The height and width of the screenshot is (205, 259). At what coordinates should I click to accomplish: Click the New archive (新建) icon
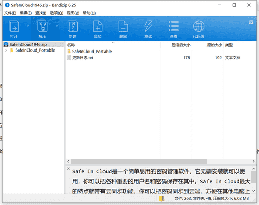coord(73,26)
